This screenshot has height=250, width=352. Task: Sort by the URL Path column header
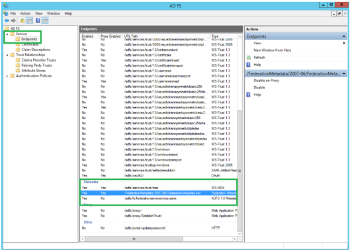pos(167,36)
